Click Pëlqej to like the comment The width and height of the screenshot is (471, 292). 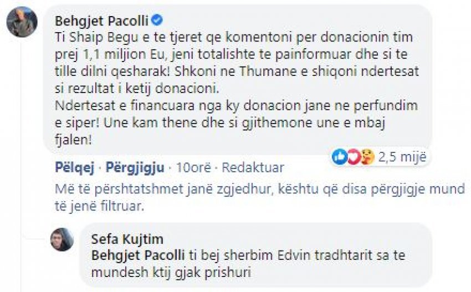pos(74,167)
